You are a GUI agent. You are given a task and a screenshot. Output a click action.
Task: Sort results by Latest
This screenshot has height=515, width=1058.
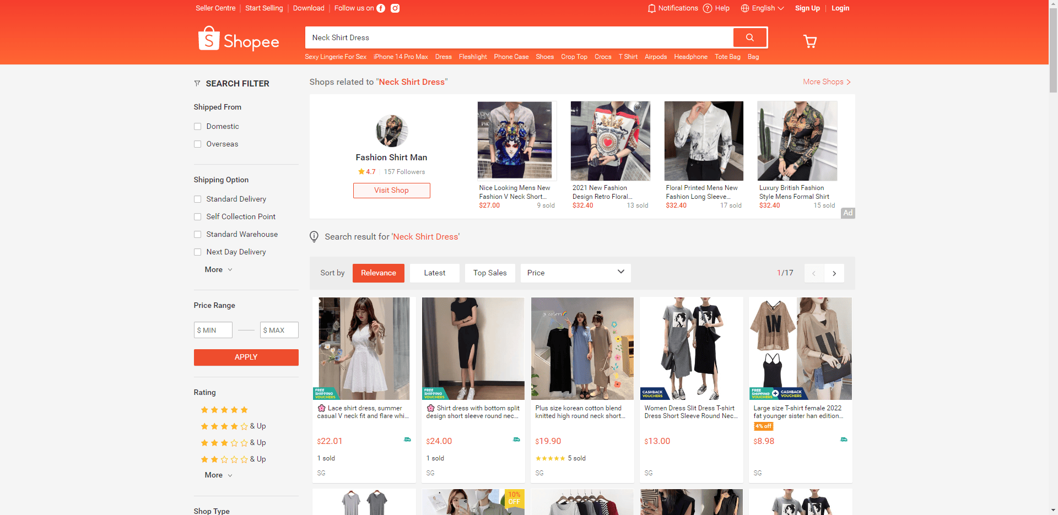coord(435,273)
